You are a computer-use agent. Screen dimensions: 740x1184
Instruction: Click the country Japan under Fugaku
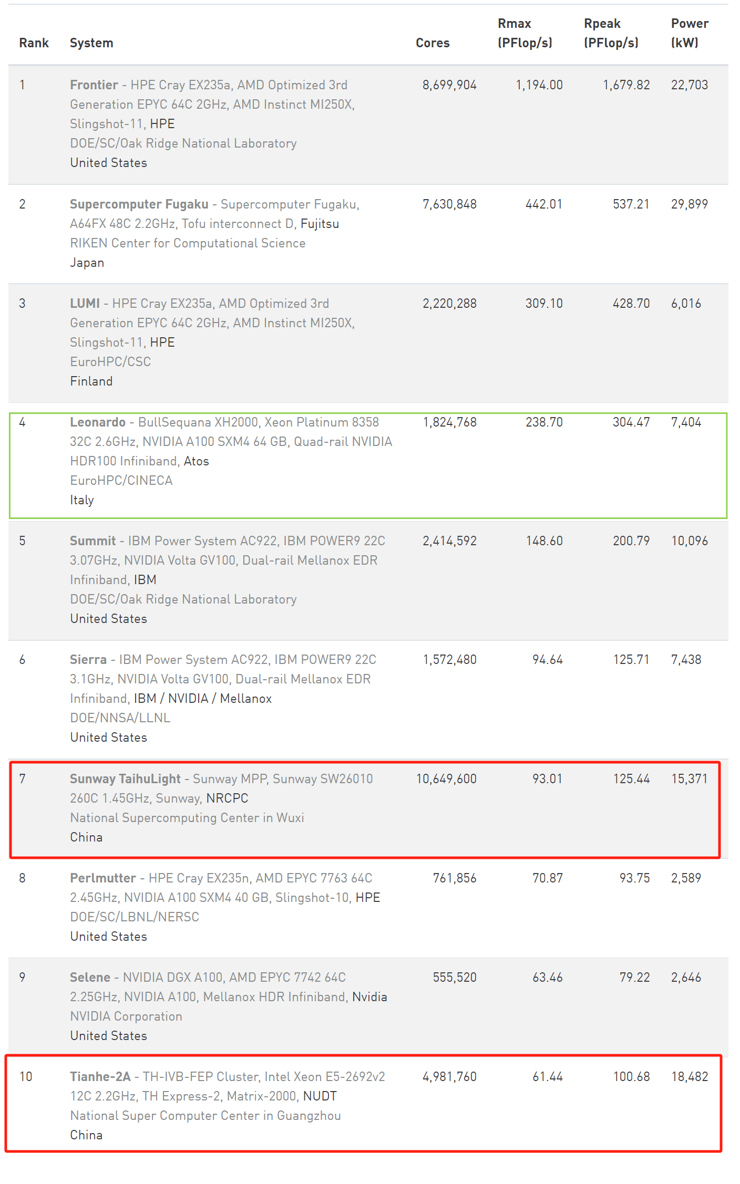tap(87, 262)
